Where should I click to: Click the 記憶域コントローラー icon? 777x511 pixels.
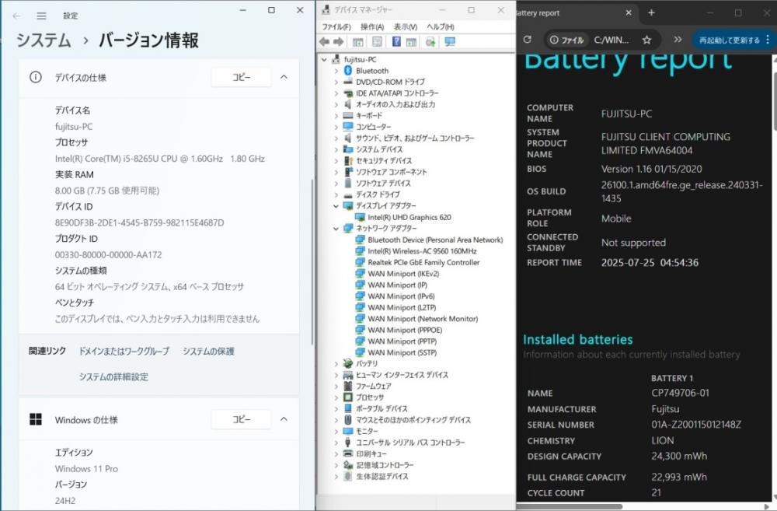pyautogui.click(x=348, y=465)
